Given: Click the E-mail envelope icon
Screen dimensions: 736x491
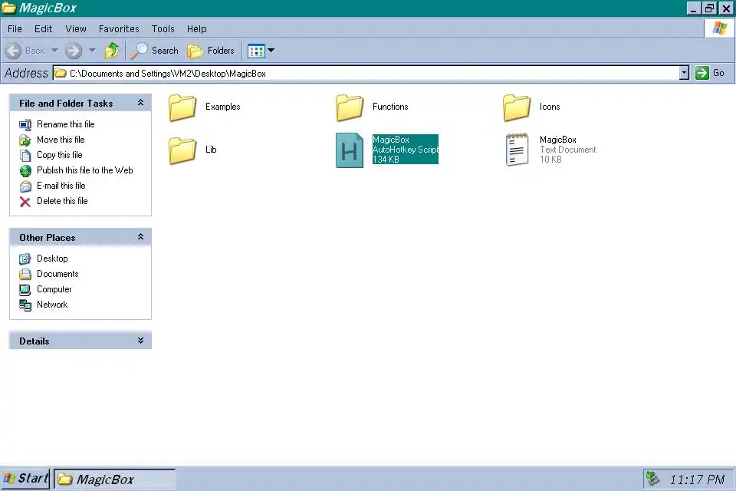Looking at the screenshot, I should [x=25, y=186].
